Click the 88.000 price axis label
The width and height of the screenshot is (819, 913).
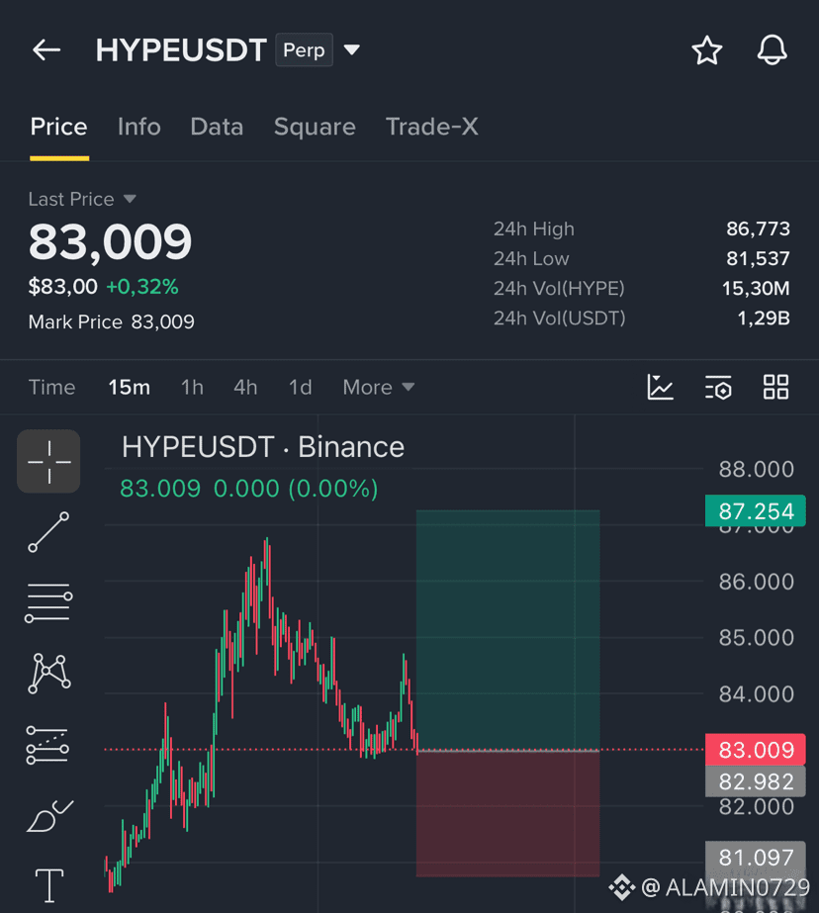coord(756,469)
